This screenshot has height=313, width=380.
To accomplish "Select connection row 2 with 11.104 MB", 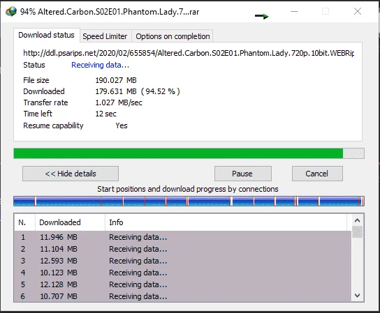I will (x=183, y=249).
